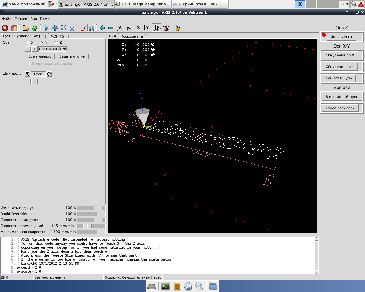Switch to the MDI [F5] tab

[x=58, y=36]
